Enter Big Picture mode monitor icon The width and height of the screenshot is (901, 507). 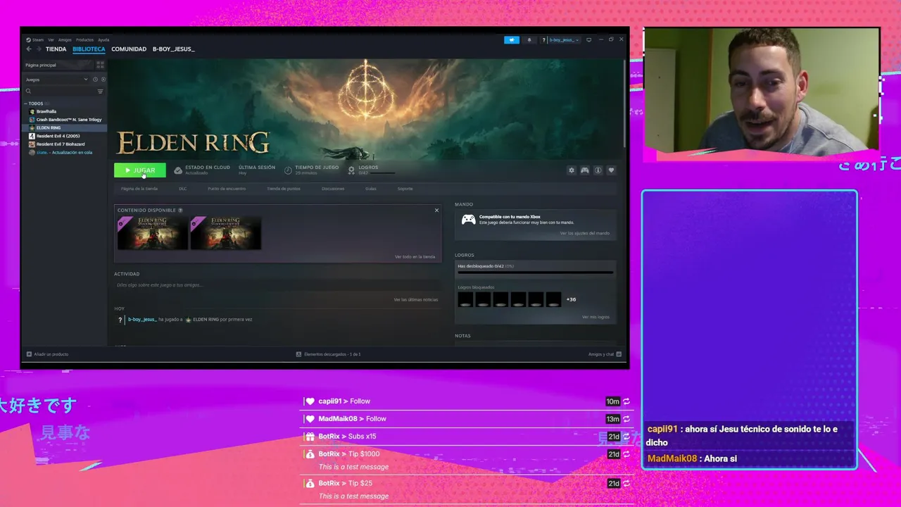[588, 39]
